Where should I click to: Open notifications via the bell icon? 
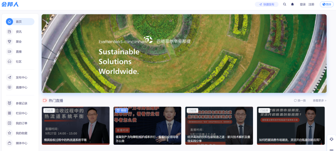(292, 4)
